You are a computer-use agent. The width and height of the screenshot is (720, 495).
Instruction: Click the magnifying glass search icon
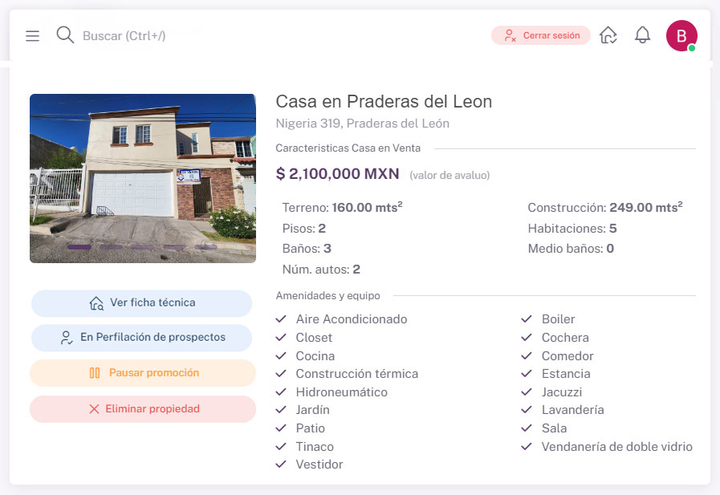point(65,35)
